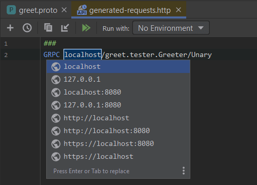Close the generated-requests.http tab
Image resolution: width=257 pixels, height=185 pixels.
[179, 10]
